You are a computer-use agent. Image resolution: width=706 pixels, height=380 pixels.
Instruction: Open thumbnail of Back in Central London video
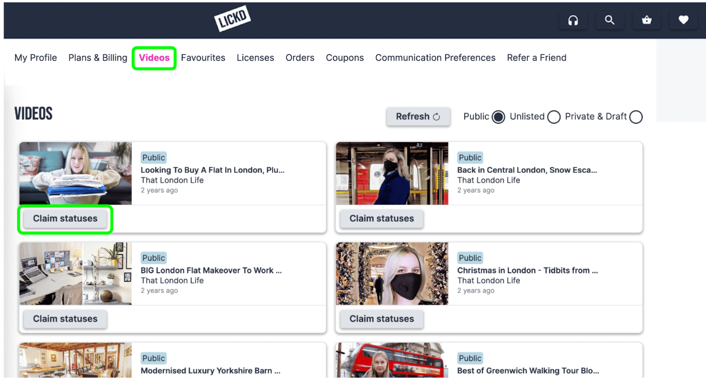[392, 173]
